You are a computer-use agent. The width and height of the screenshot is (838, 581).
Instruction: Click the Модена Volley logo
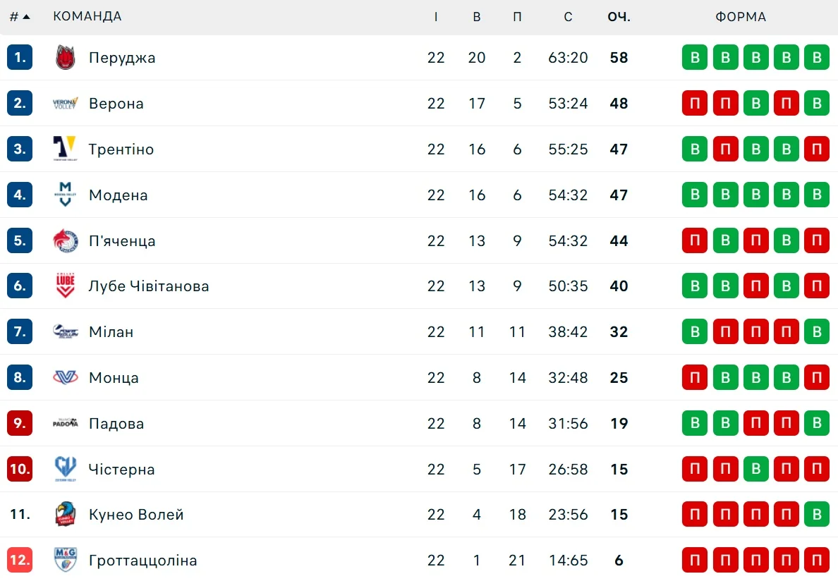point(65,195)
